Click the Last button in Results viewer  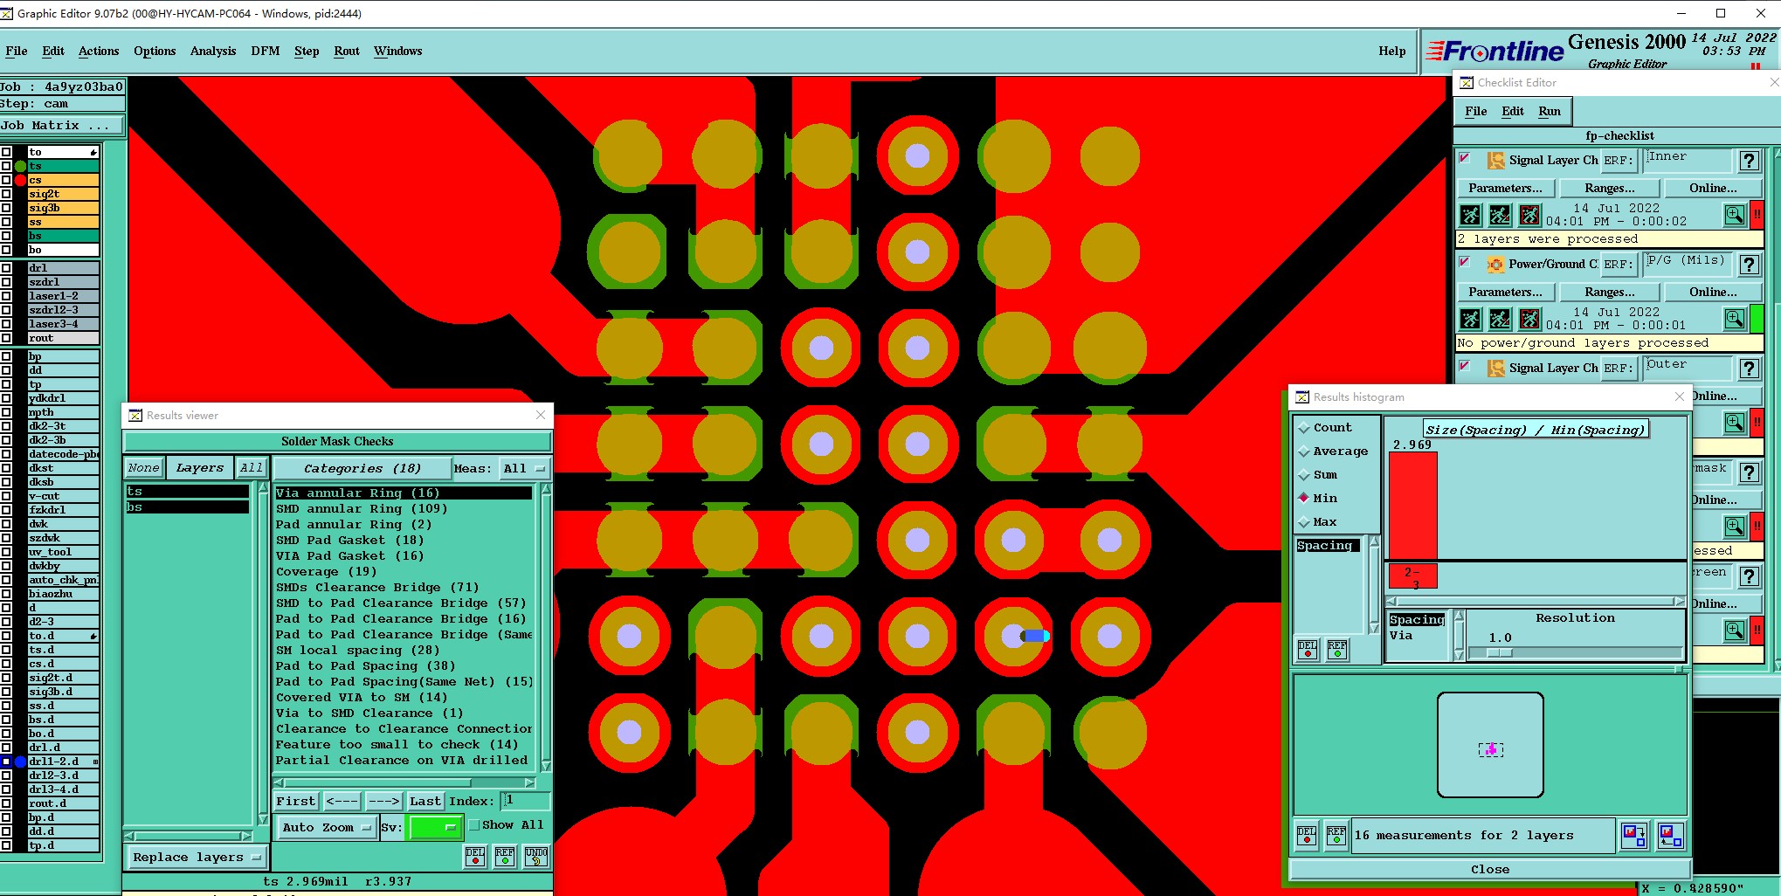click(425, 802)
